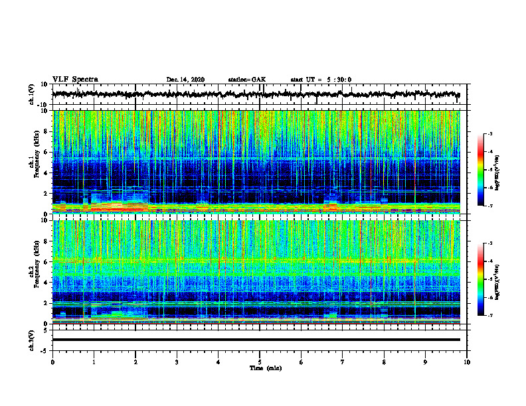Click time axis tick label 9
Screen dimensions: 526x406
pyautogui.click(x=425, y=362)
